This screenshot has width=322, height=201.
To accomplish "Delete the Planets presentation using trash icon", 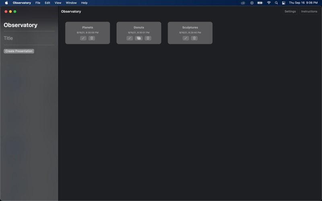I will click(x=92, y=38).
